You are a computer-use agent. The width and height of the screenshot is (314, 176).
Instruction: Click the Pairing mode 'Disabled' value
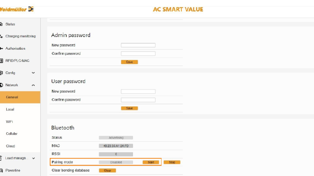116,162
